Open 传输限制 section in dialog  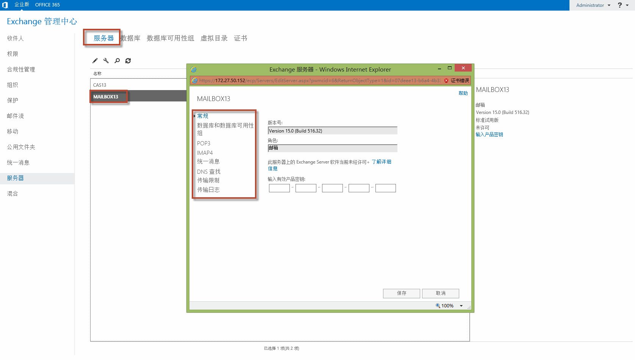pyautogui.click(x=208, y=180)
